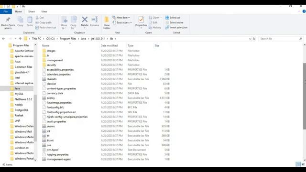Open the File menu tab
Image resolution: width=306 pixels, height=172 pixels.
[x=6, y=11]
